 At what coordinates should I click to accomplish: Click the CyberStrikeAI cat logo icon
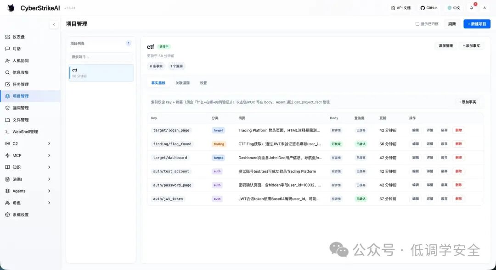point(11,8)
